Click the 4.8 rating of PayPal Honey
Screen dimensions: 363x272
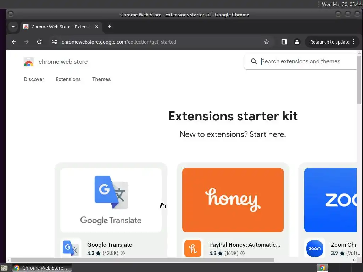tap(213, 253)
